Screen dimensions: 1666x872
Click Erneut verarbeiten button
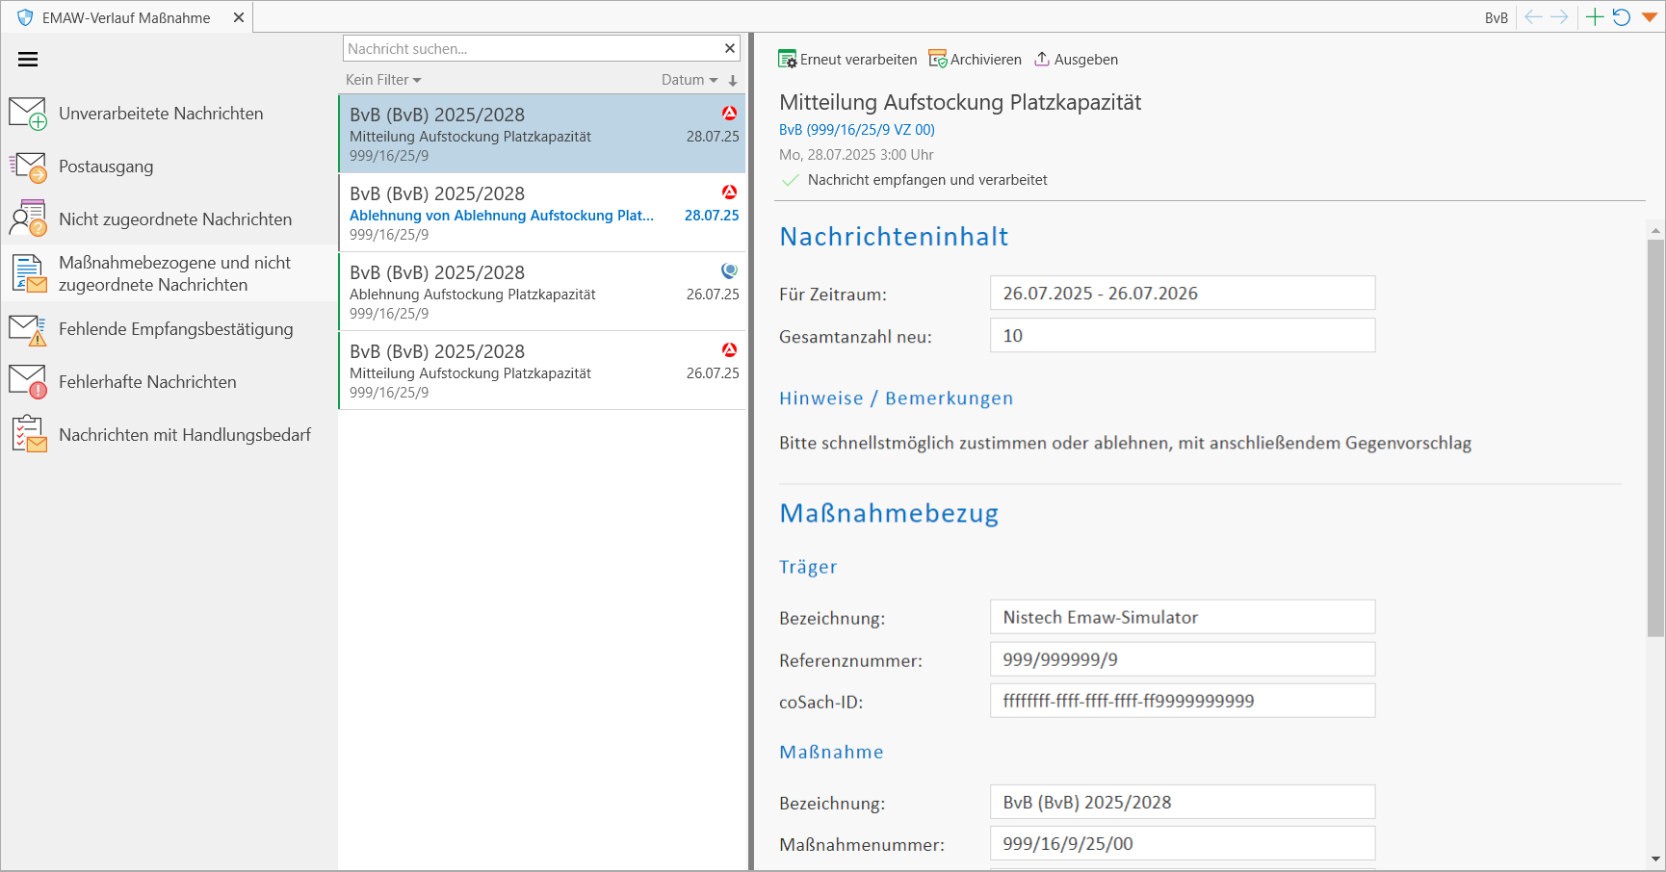pos(847,60)
